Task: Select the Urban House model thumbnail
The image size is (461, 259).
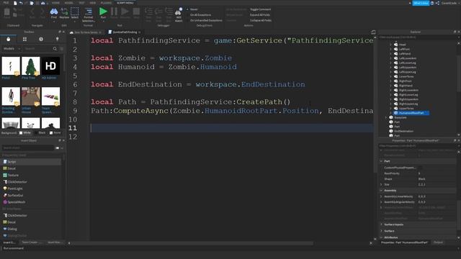Action: (x=31, y=96)
